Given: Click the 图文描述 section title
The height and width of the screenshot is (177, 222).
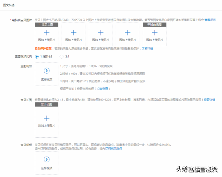Looking at the screenshot, I should tap(9, 5).
